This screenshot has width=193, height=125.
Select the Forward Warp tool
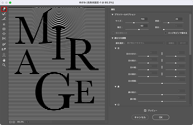(4, 9)
